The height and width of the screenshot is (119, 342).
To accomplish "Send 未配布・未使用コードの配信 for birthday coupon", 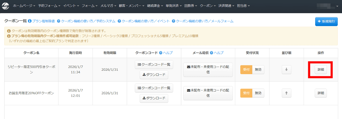I will [x=208, y=93].
